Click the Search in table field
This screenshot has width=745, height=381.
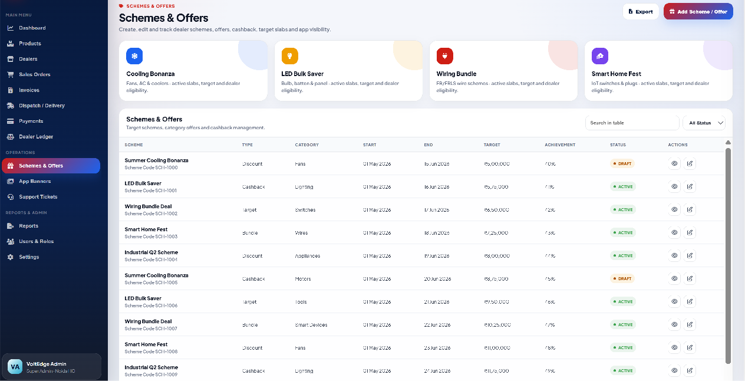632,123
